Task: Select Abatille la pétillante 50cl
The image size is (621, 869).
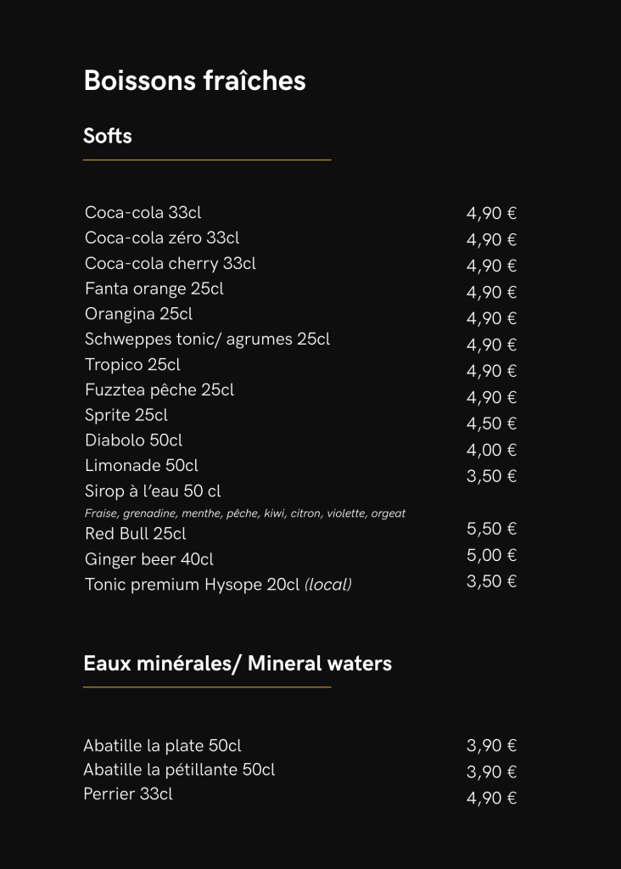Action: pyautogui.click(x=179, y=770)
